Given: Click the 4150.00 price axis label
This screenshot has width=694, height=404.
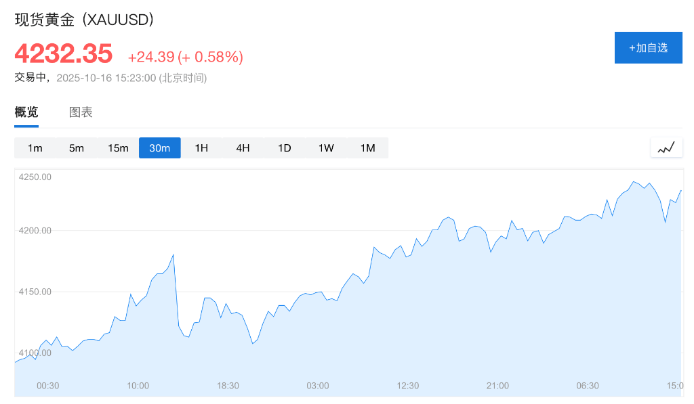Looking at the screenshot, I should point(34,292).
